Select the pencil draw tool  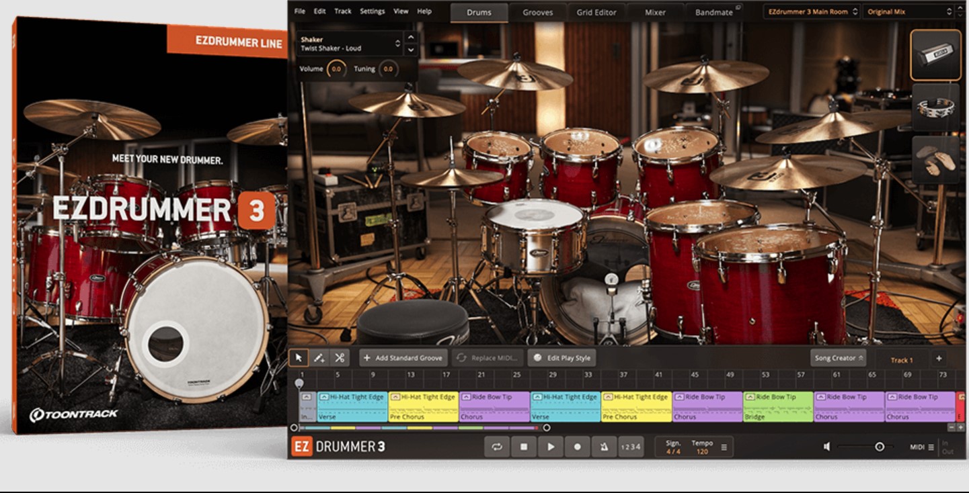point(319,358)
